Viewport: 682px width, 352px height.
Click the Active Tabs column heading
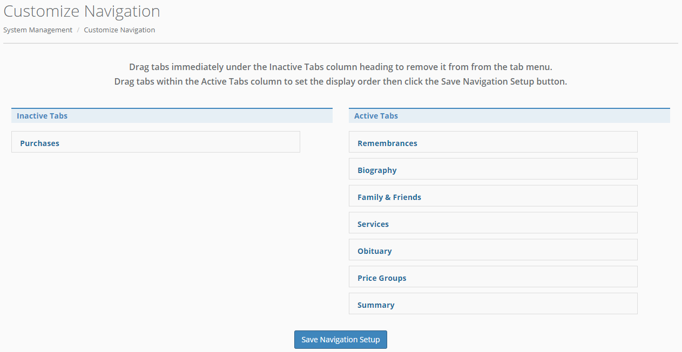376,116
